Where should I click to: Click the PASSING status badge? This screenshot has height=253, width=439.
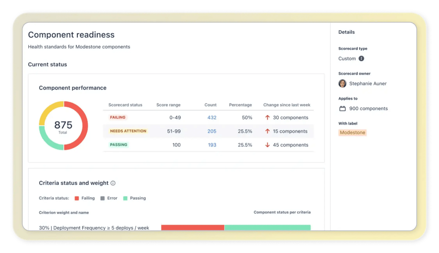pos(119,144)
